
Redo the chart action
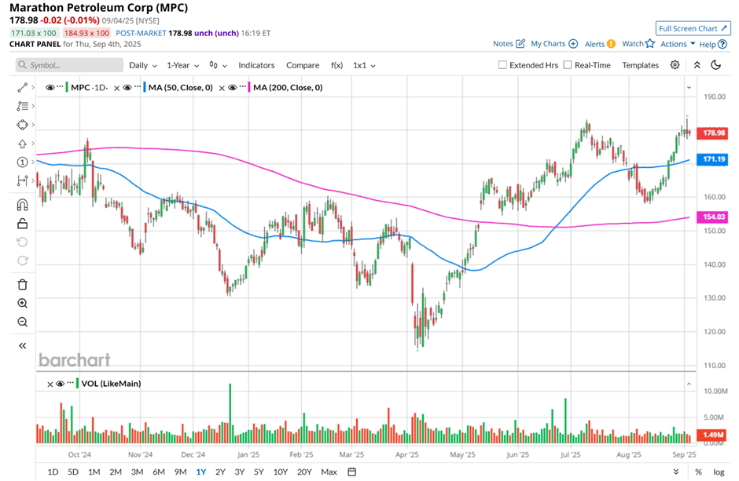tap(22, 261)
